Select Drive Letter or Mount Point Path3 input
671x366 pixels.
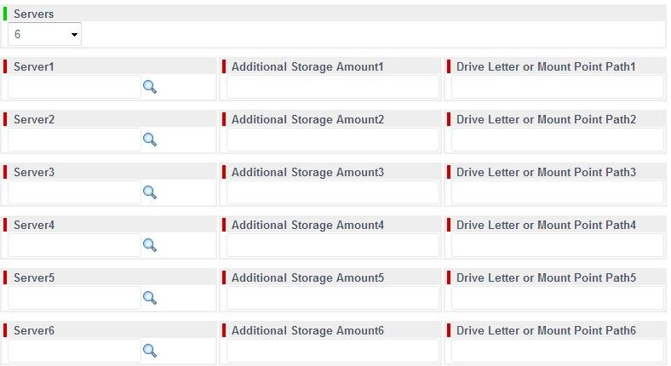(557, 192)
